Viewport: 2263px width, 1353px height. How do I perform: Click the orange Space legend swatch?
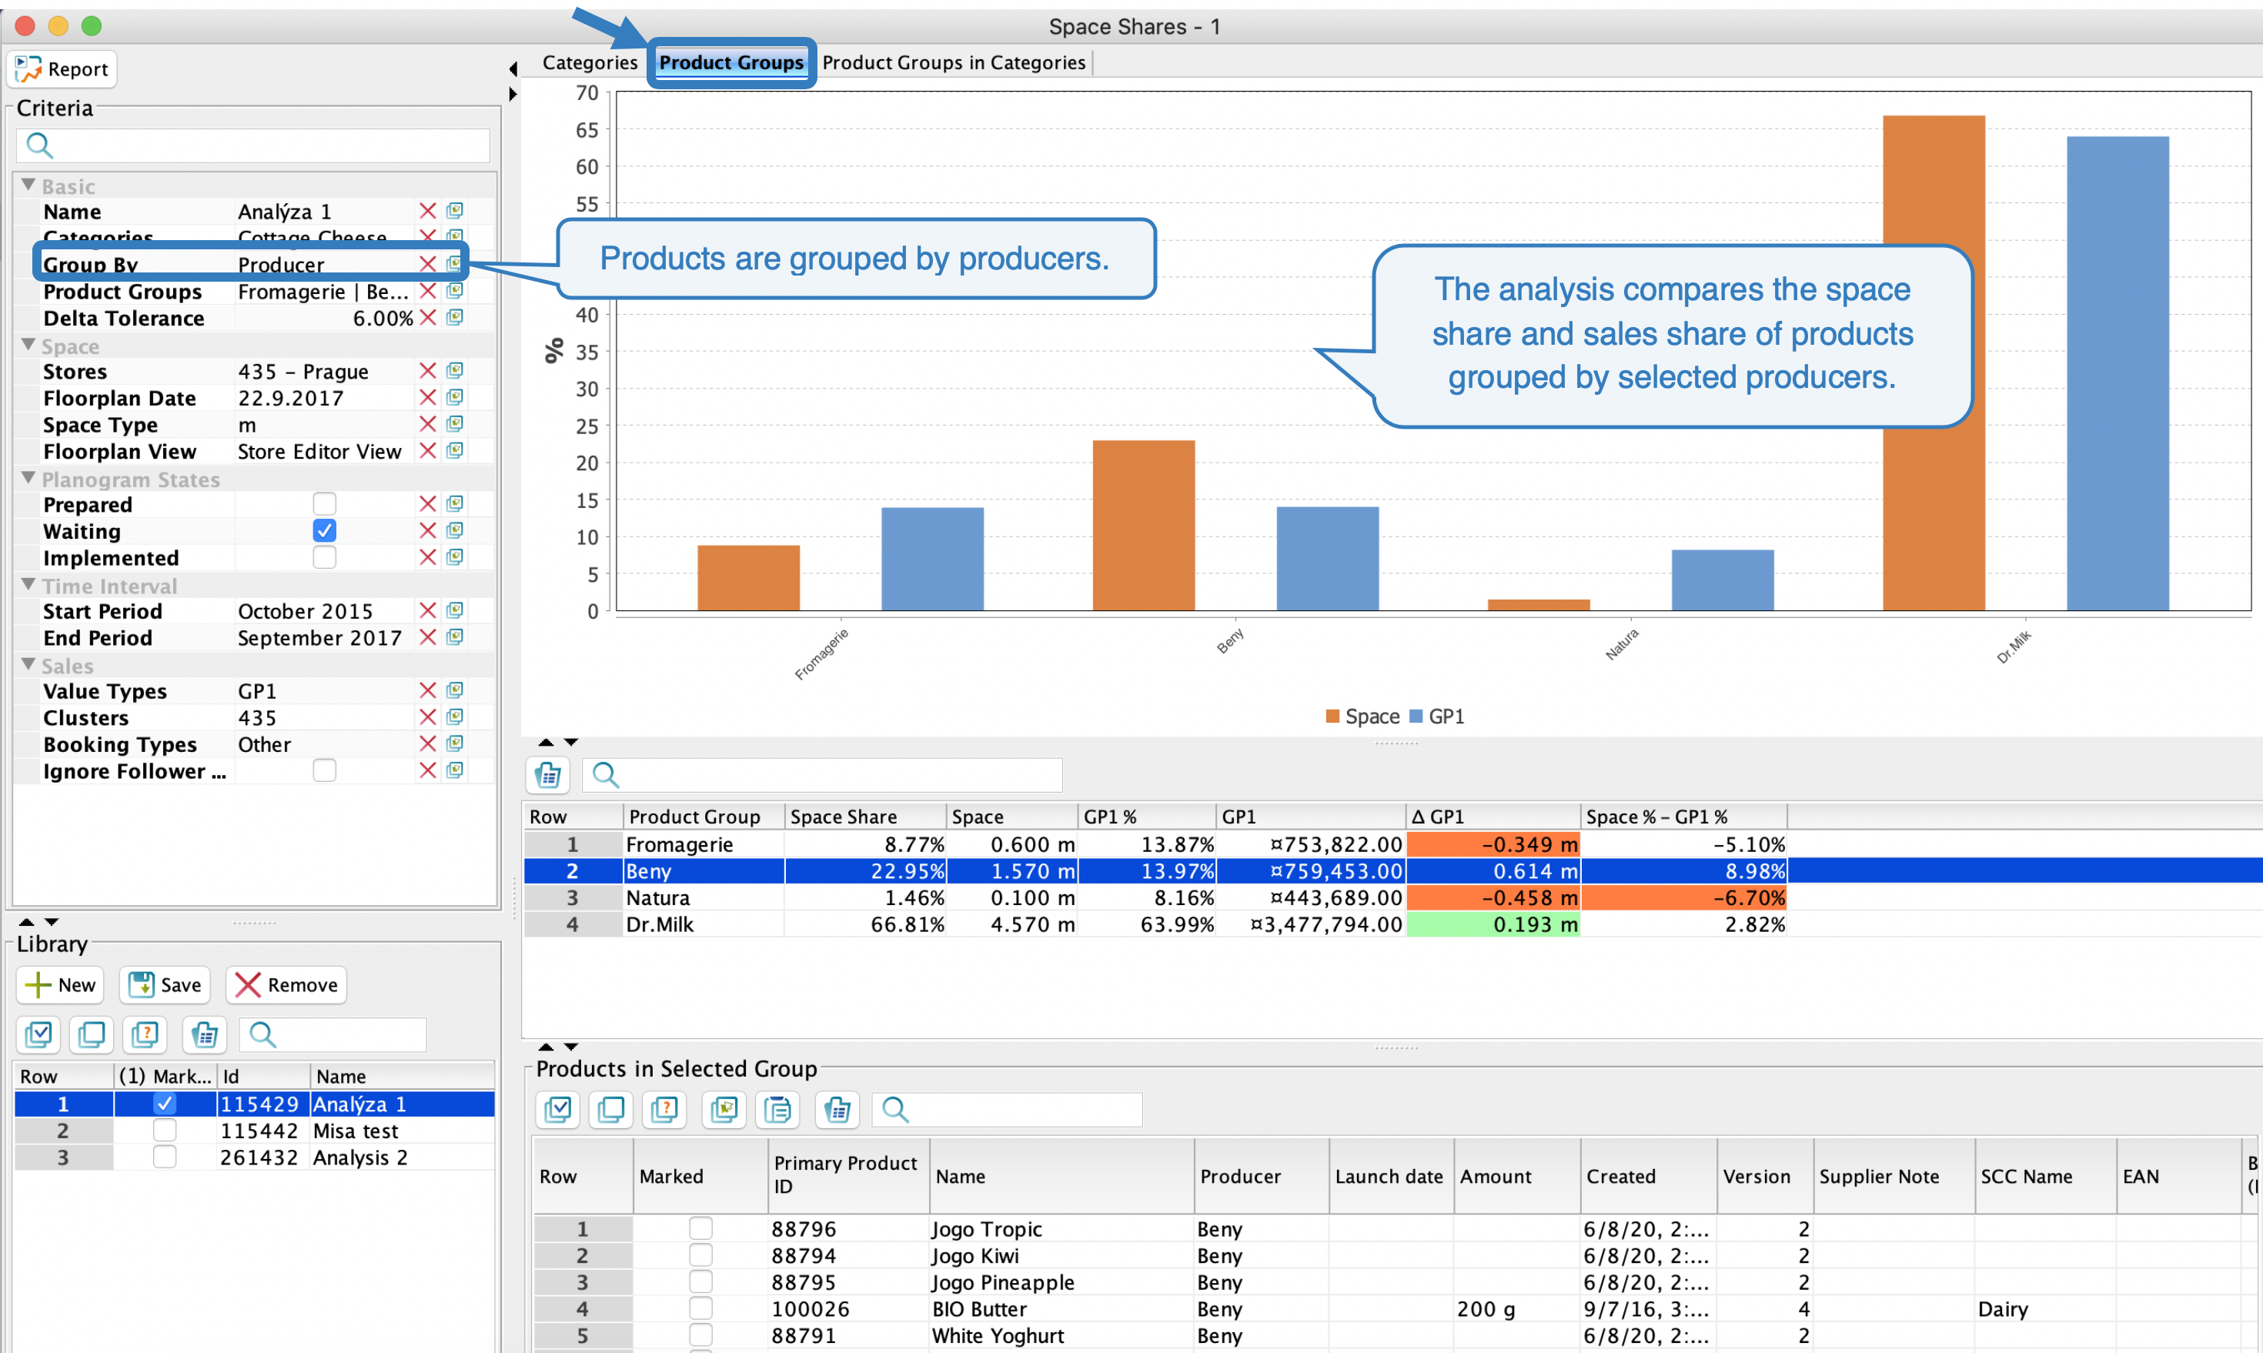coord(1332,717)
